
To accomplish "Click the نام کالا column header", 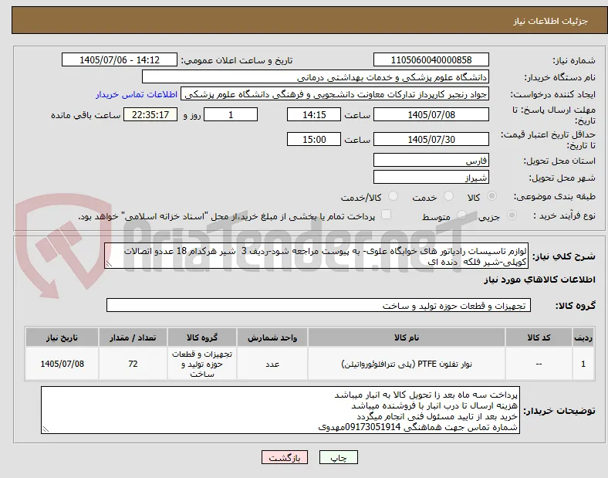I will (x=407, y=337).
